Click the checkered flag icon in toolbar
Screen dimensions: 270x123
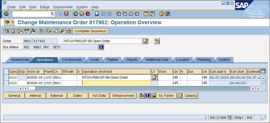click(33, 31)
